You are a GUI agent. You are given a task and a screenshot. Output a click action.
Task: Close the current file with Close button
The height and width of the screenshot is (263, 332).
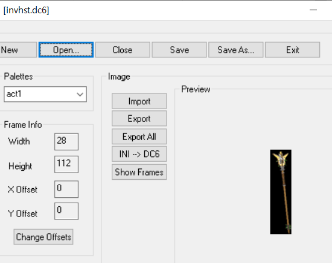tap(123, 49)
